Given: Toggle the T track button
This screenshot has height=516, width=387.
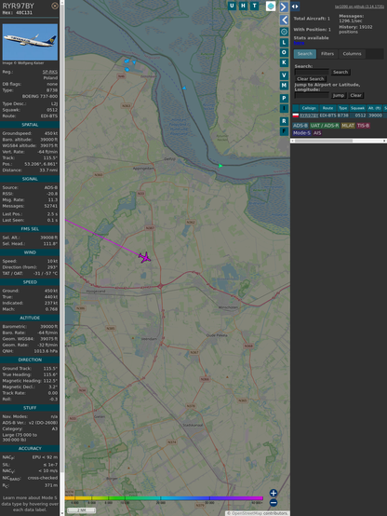Looking at the screenshot, I should 254,6.
